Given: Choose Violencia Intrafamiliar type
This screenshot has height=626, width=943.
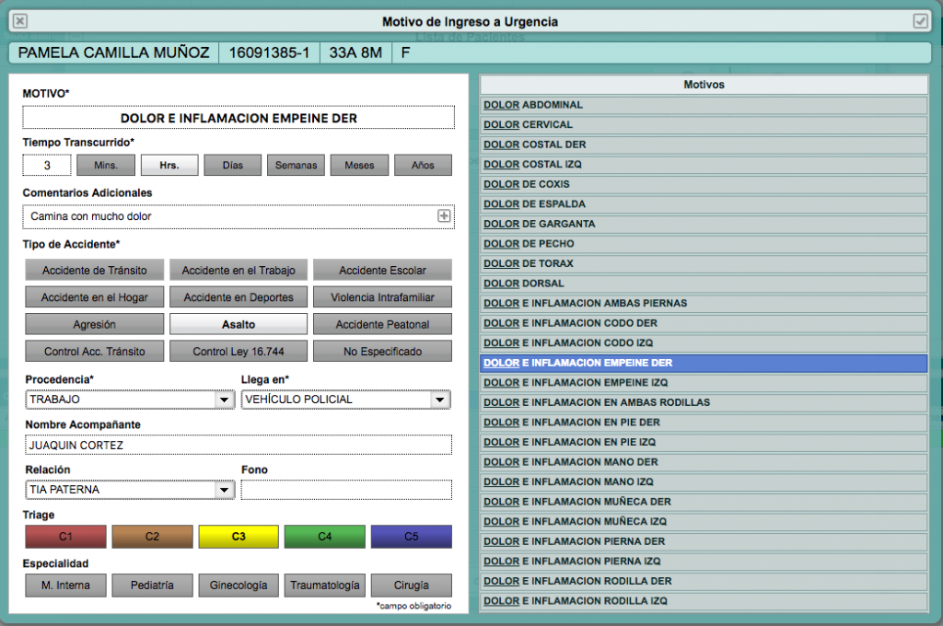Looking at the screenshot, I should point(382,297).
